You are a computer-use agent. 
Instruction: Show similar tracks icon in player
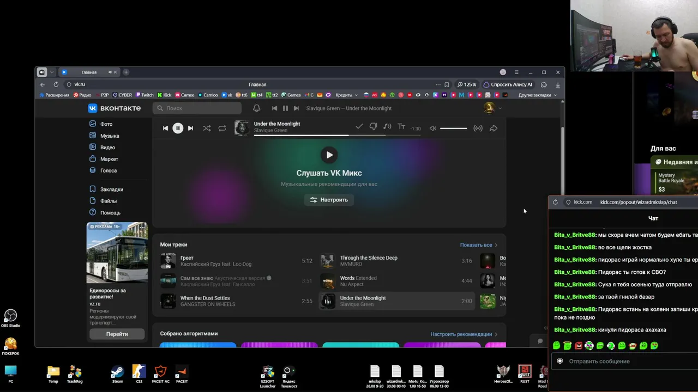pyautogui.click(x=387, y=127)
